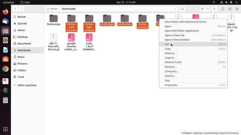The width and height of the screenshot is (241, 135).
Task: Launch LibreOffice Writer from the dock
Action: pyautogui.click(x=5, y=50)
